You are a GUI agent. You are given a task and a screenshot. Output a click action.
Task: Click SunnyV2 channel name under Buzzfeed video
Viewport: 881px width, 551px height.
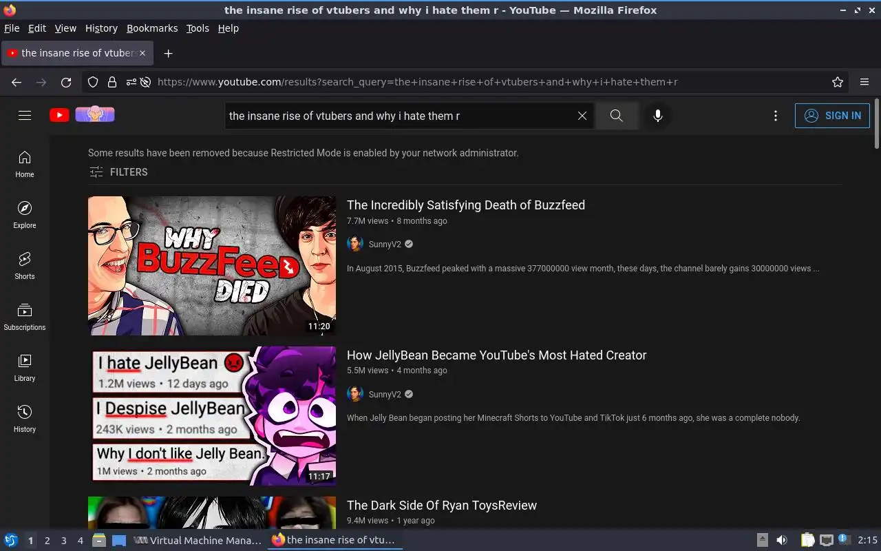[x=385, y=244]
